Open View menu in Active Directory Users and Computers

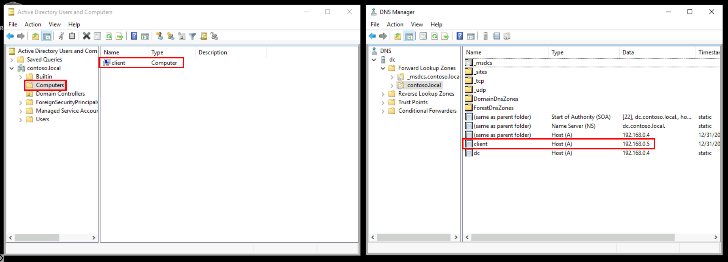(55, 24)
